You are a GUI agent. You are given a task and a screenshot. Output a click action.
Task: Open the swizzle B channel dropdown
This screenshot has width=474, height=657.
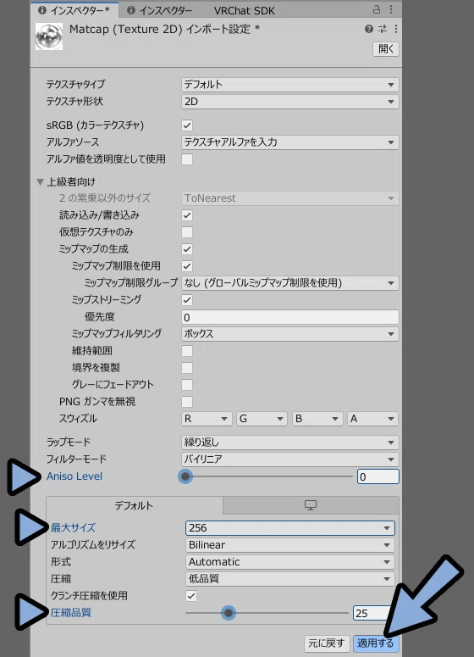click(x=317, y=419)
